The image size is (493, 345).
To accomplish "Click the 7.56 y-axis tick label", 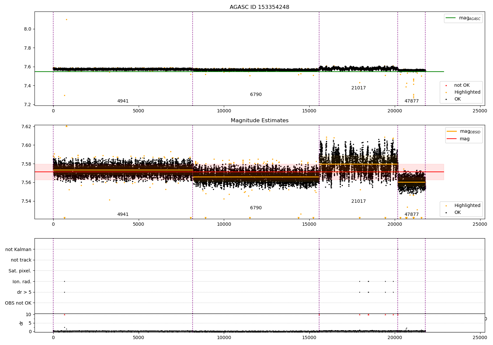I will 26,183.
